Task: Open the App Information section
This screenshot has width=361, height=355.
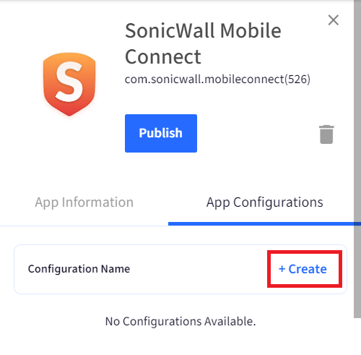Action: coord(84,202)
